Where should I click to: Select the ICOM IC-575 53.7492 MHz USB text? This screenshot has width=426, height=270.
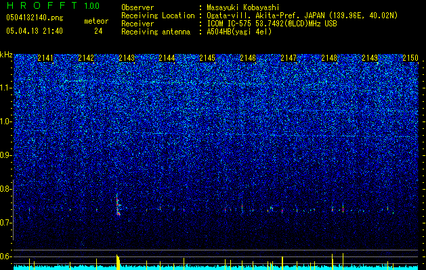pos(272,24)
